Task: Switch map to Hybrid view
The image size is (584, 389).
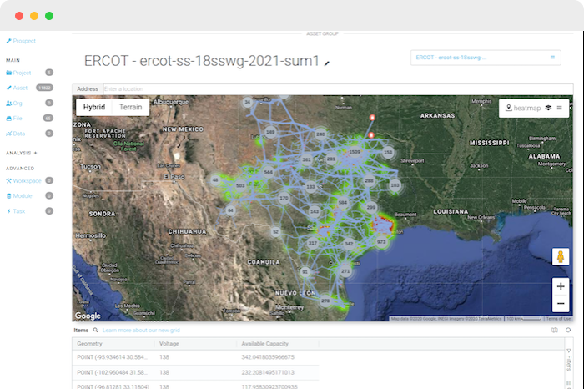Action: pyautogui.click(x=94, y=107)
